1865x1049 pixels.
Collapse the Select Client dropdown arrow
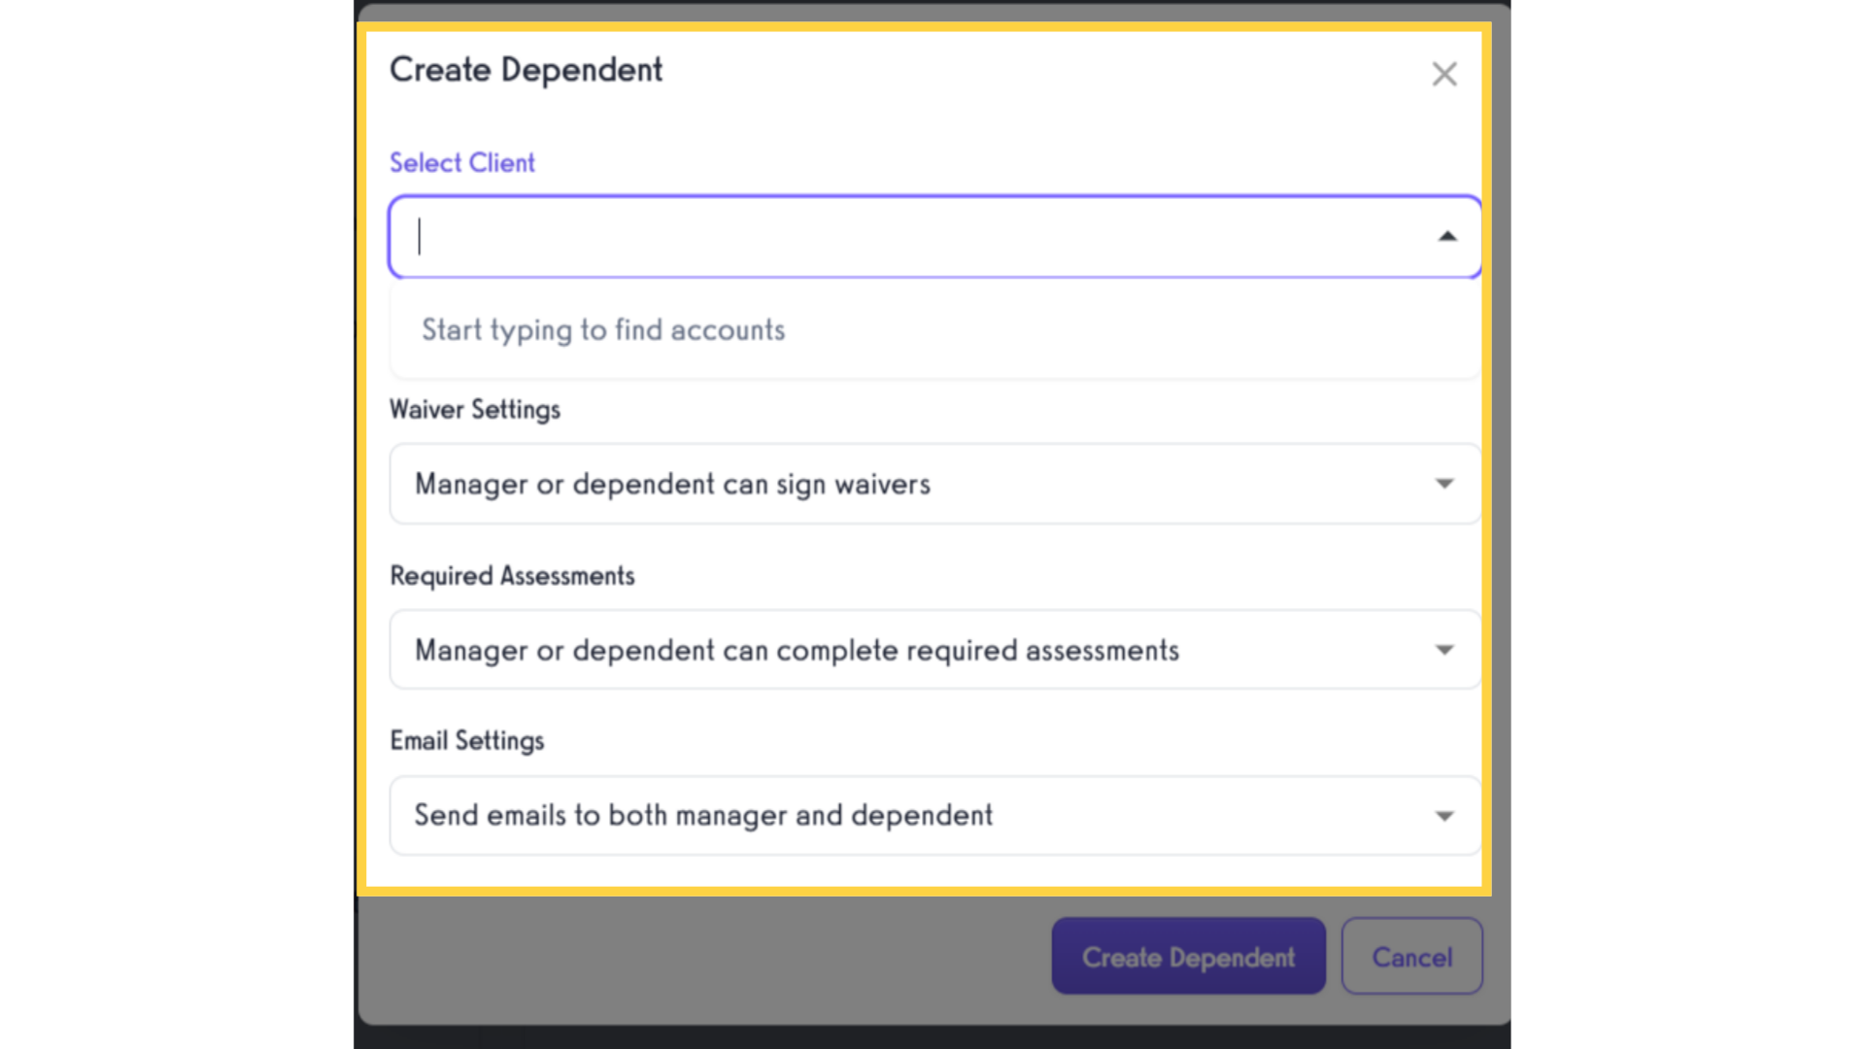1447,236
